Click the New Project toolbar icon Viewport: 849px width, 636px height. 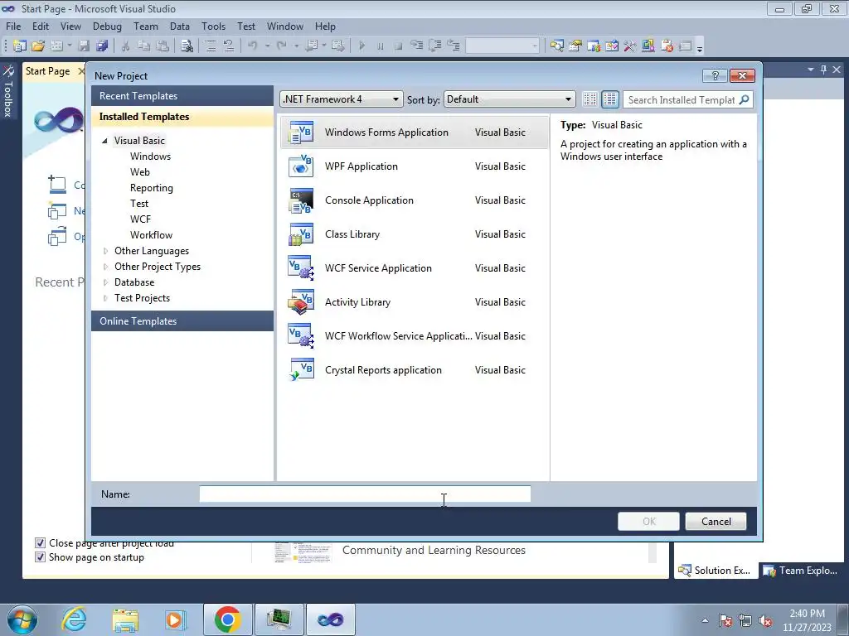[x=20, y=46]
